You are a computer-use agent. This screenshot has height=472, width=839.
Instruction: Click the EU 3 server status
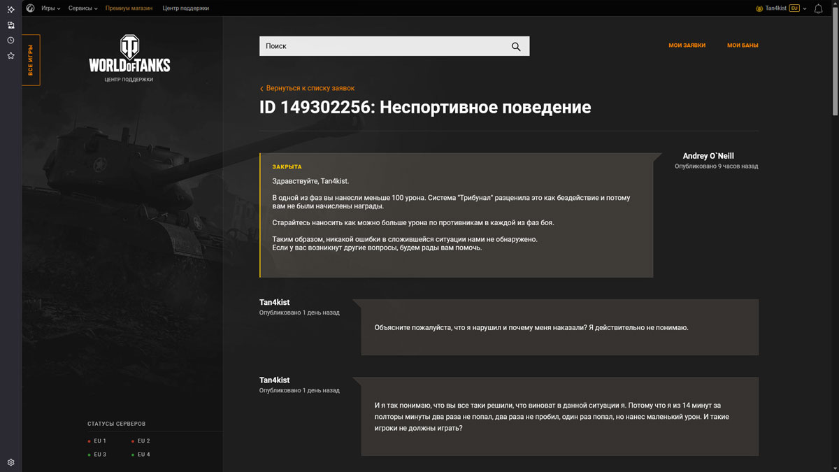coord(97,455)
